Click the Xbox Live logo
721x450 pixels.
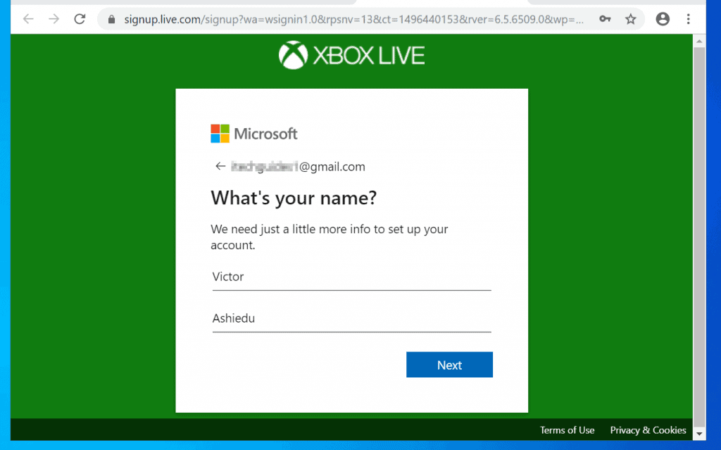click(351, 55)
